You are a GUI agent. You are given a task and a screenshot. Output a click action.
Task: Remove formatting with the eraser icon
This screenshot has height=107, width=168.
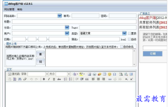click(x=25, y=79)
